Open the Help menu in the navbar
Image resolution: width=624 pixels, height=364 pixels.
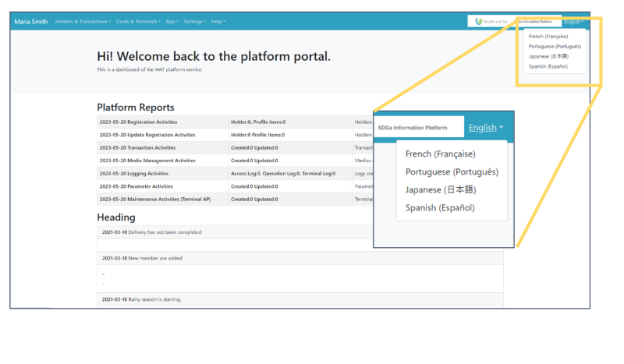point(218,22)
